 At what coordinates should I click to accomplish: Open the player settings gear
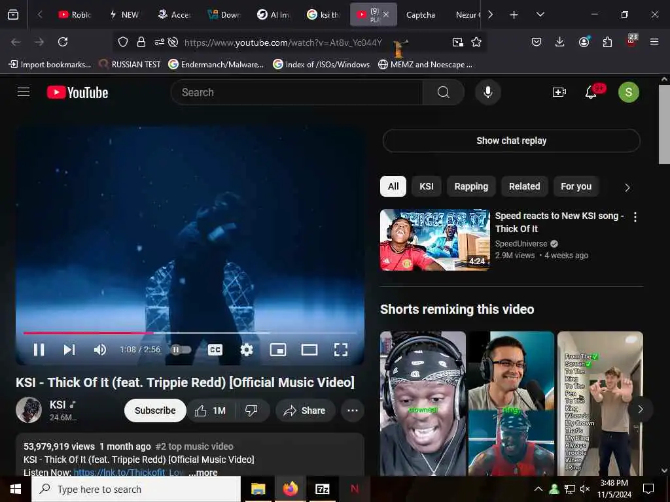click(x=247, y=350)
